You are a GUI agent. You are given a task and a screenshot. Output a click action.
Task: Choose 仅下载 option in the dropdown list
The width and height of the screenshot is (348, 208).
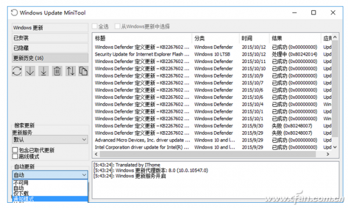(x=50, y=194)
